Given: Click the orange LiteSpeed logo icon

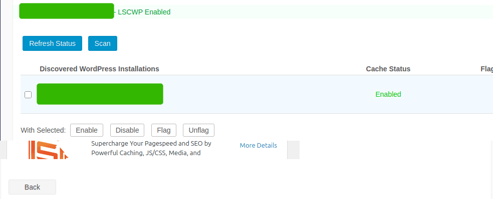Looking at the screenshot, I should [x=48, y=150].
